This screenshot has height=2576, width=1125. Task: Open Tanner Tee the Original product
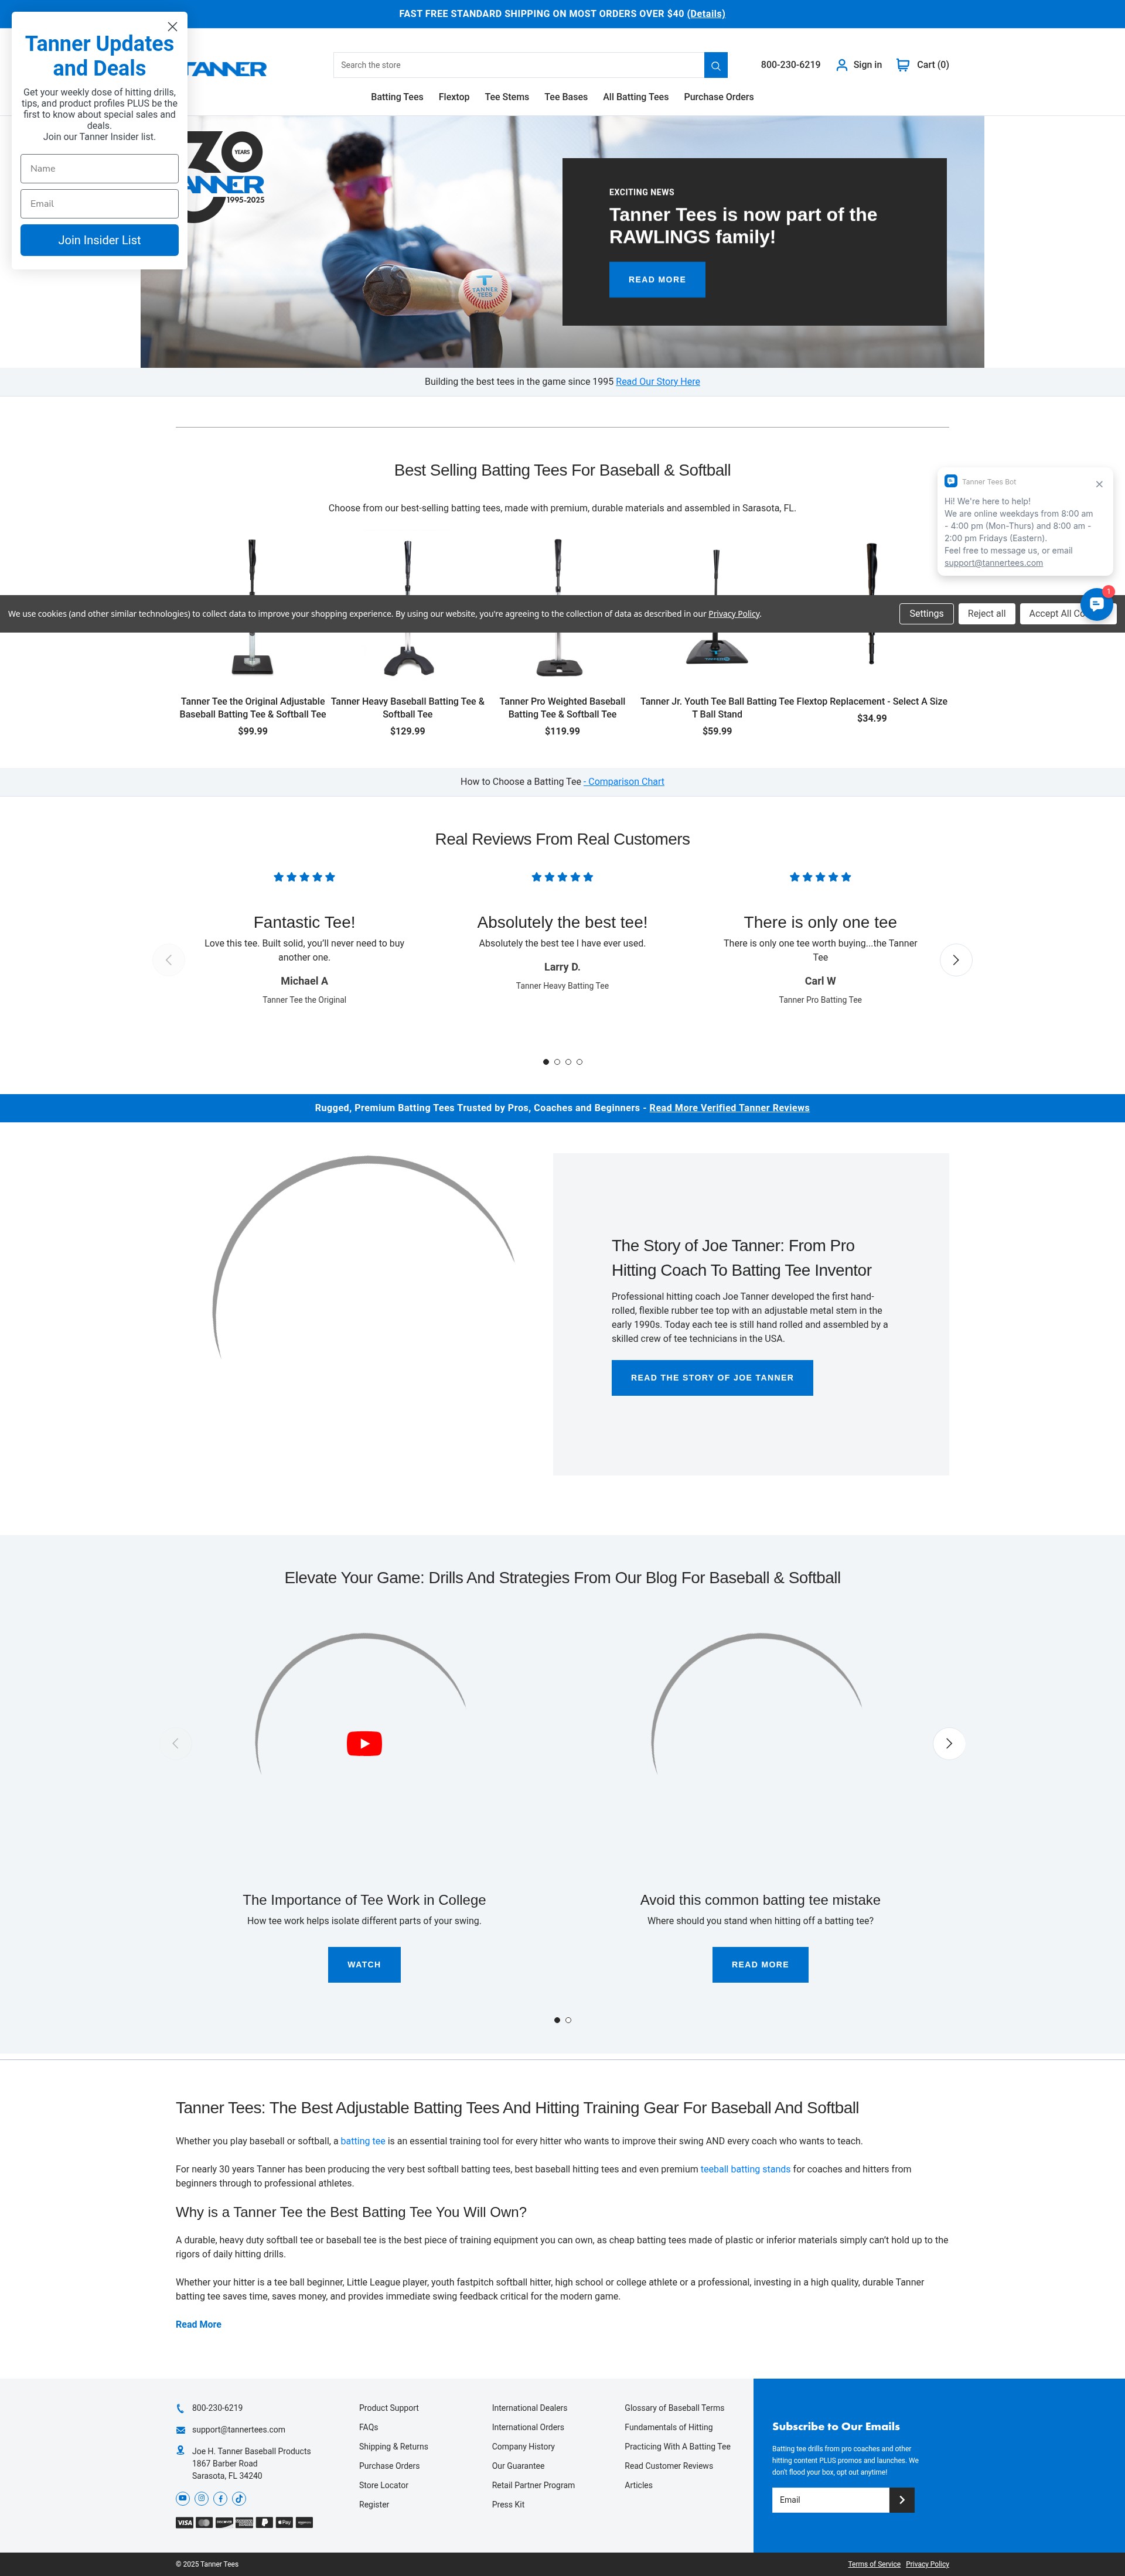click(253, 708)
